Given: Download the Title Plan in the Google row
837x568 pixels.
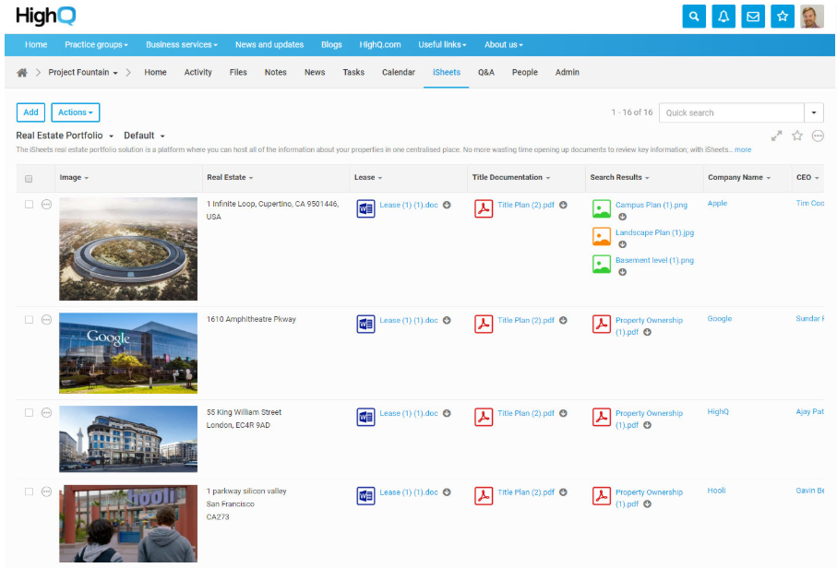Looking at the screenshot, I should click(563, 320).
